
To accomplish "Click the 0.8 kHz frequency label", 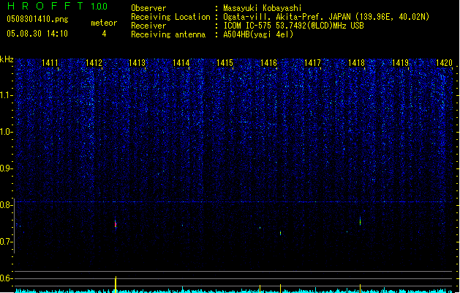I will point(7,205).
